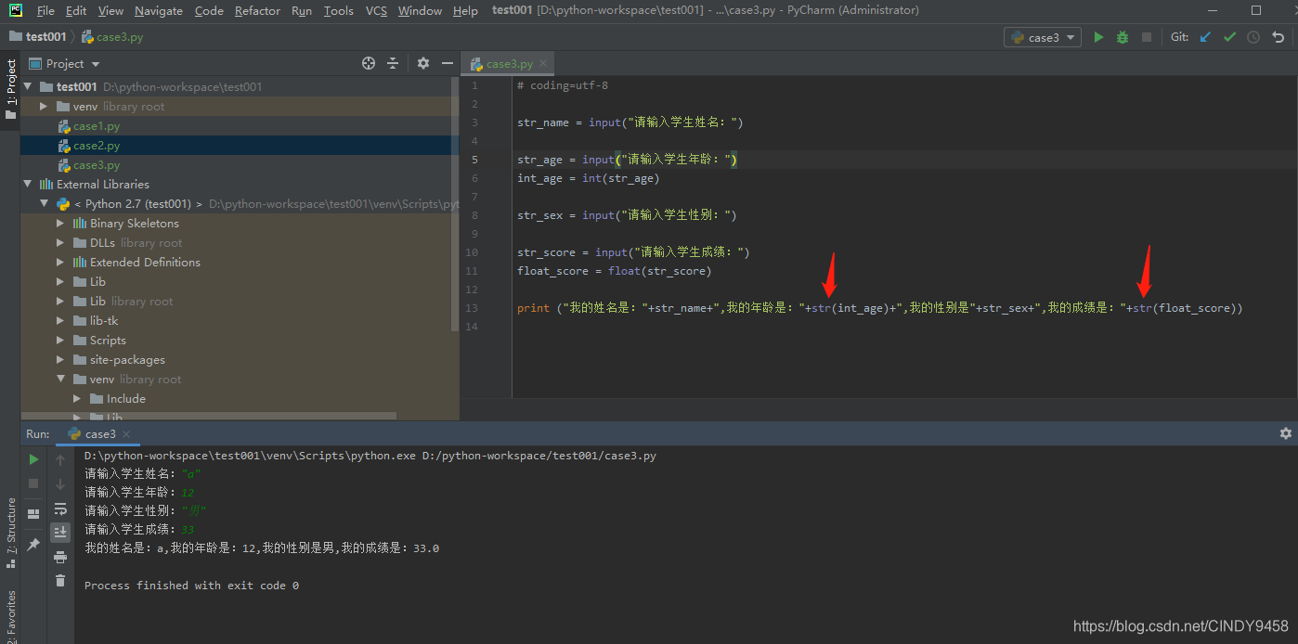Hide the Project panel with minus icon
1298x644 pixels.
448,63
